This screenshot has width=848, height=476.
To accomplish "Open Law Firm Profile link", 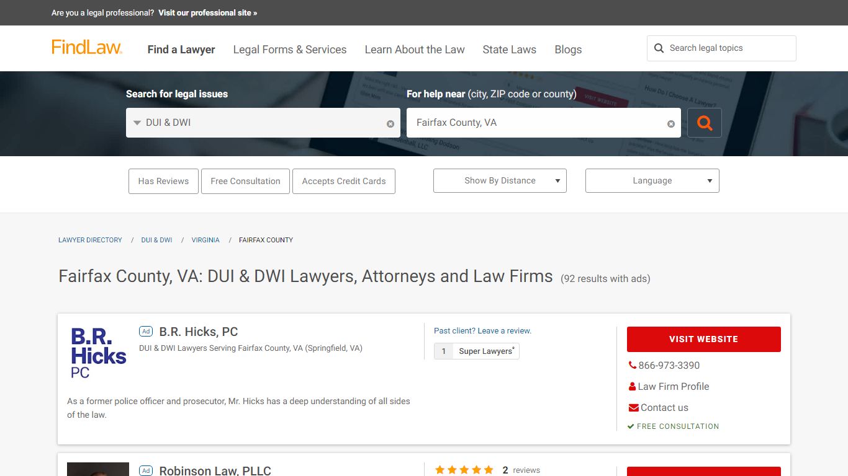I will coord(674,387).
